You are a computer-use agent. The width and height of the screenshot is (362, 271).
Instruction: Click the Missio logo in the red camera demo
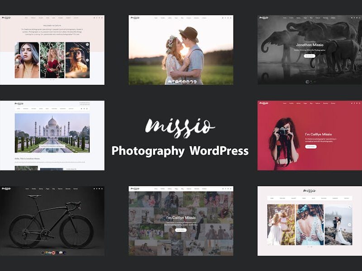click(x=264, y=103)
